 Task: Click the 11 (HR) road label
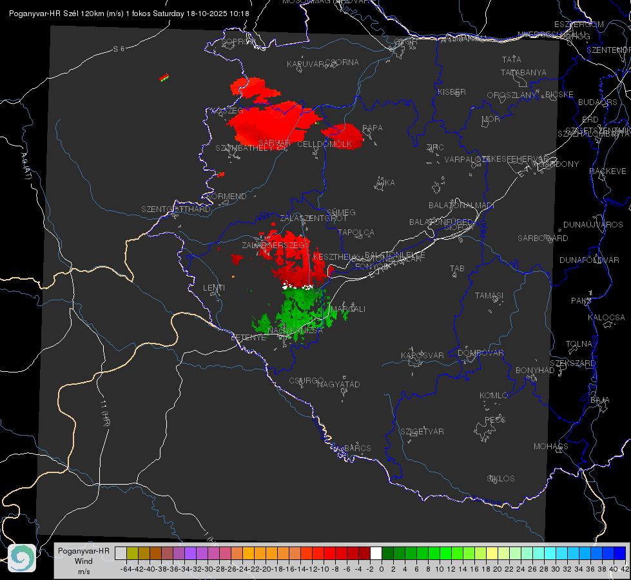(x=104, y=413)
